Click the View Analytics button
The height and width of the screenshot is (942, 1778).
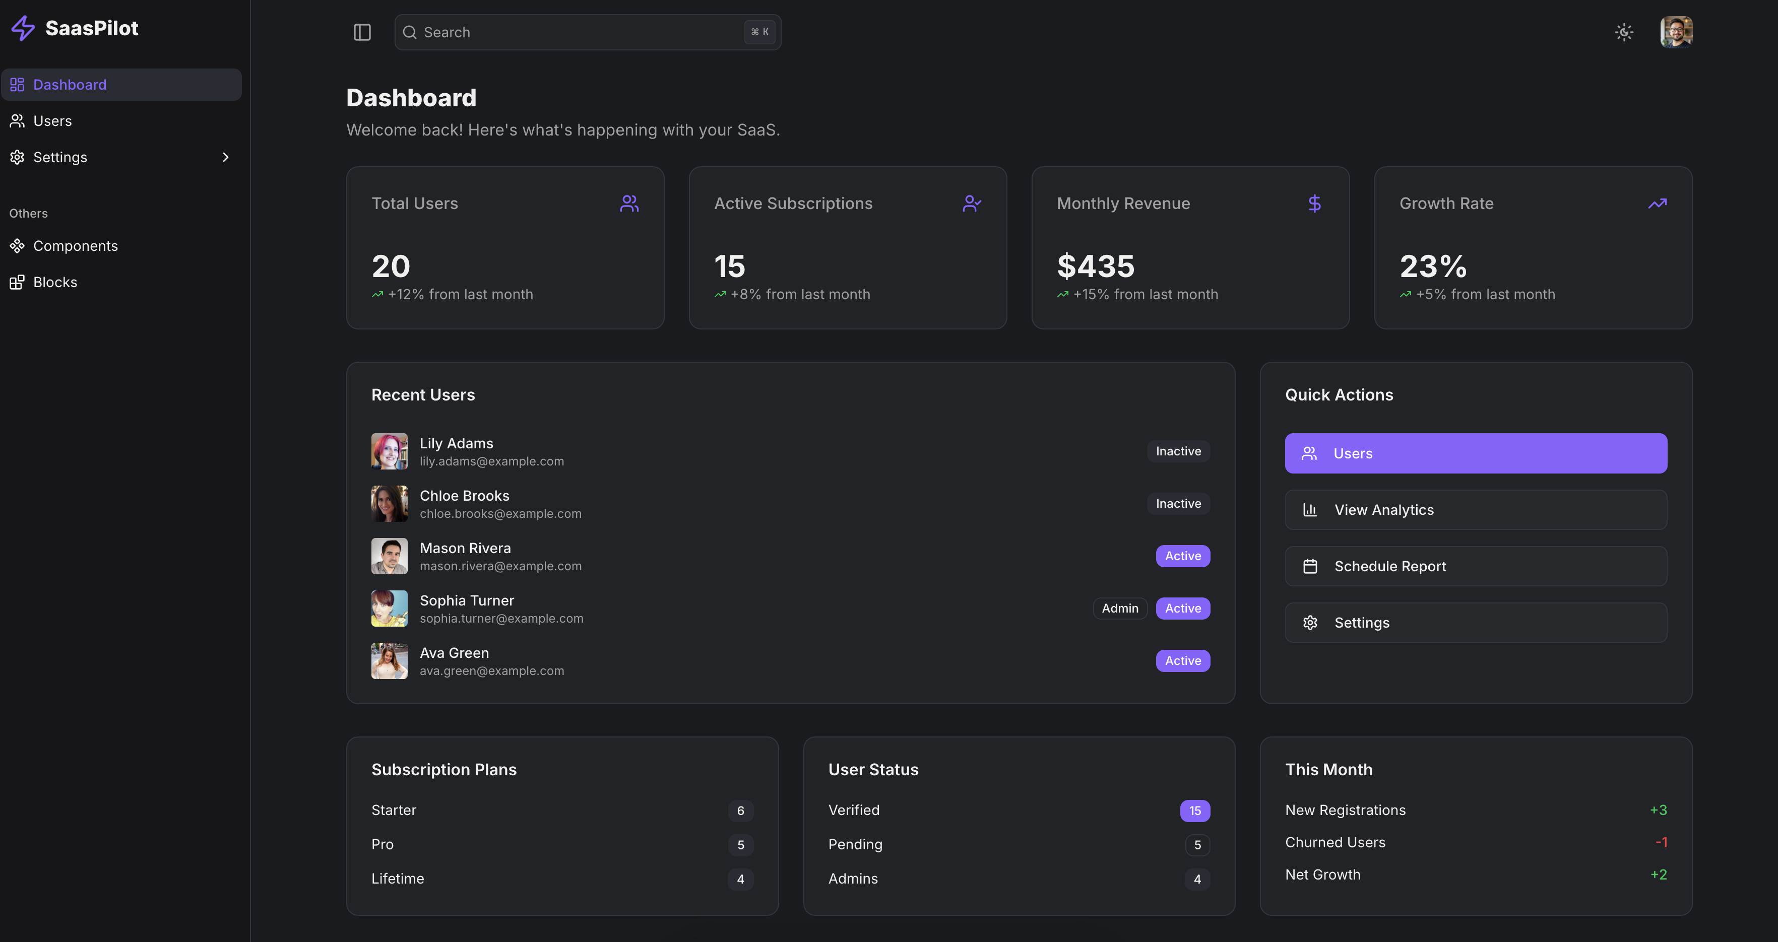tap(1475, 510)
